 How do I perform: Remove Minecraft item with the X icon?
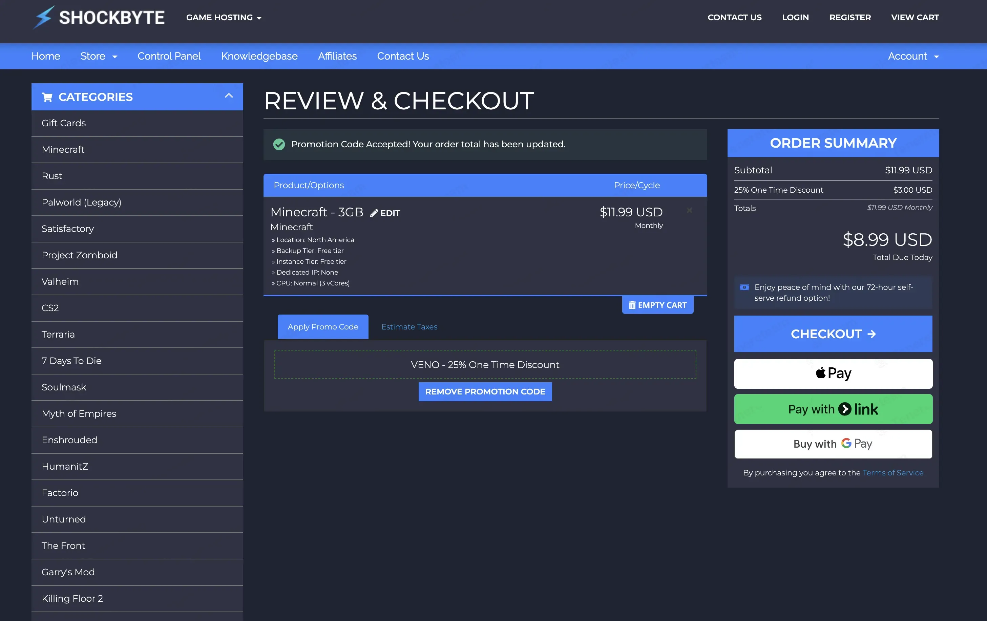[689, 210]
